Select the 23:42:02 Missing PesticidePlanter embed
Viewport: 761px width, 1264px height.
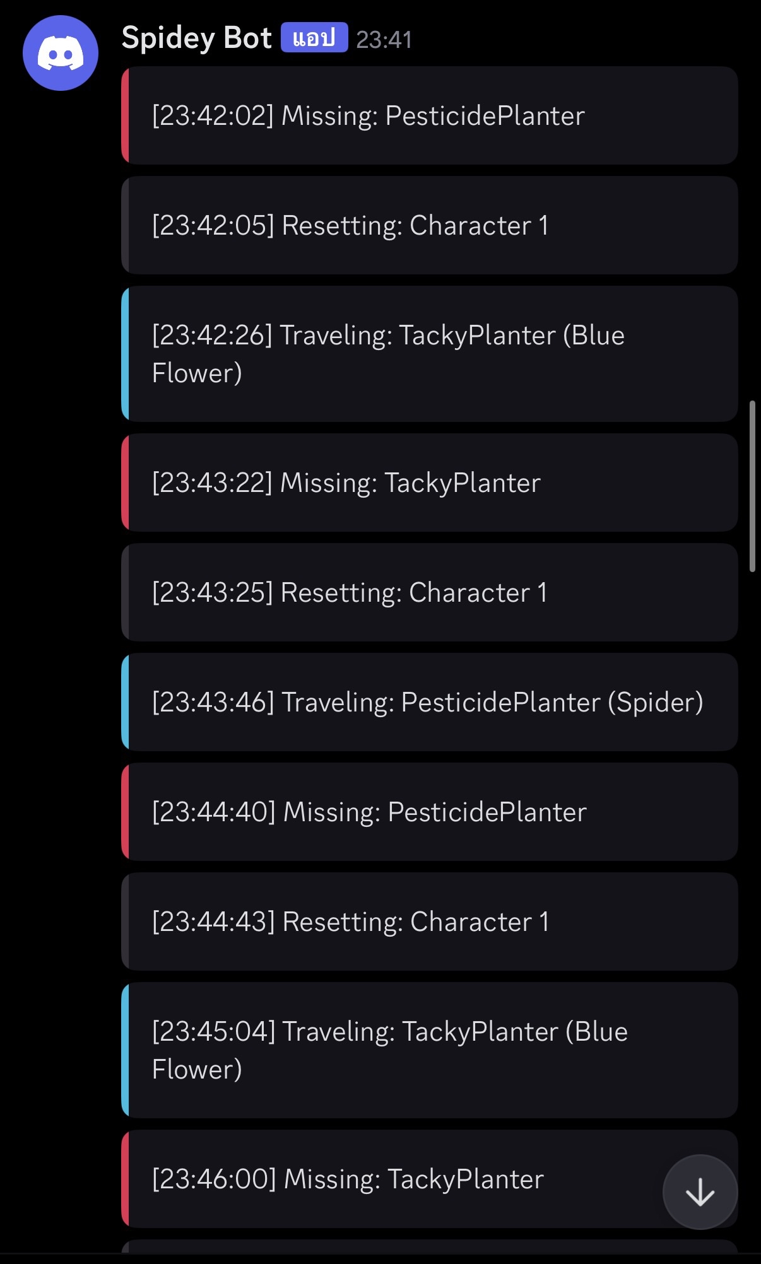[430, 115]
